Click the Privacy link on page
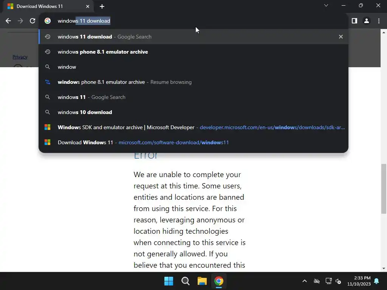The width and height of the screenshot is (387, 290). pyautogui.click(x=20, y=57)
